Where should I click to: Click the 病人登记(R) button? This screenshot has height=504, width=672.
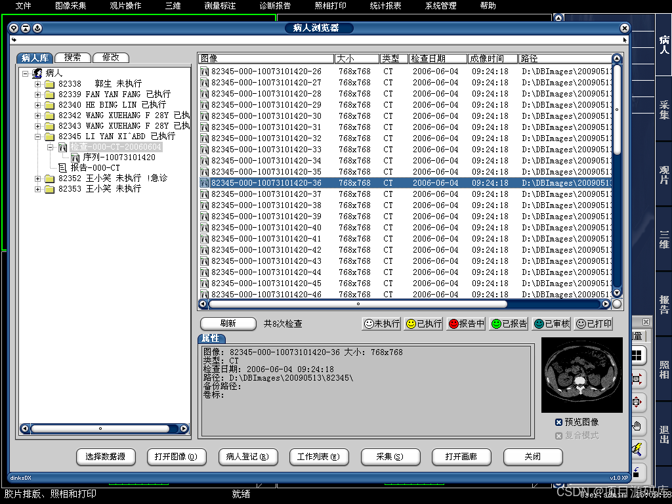tap(247, 457)
